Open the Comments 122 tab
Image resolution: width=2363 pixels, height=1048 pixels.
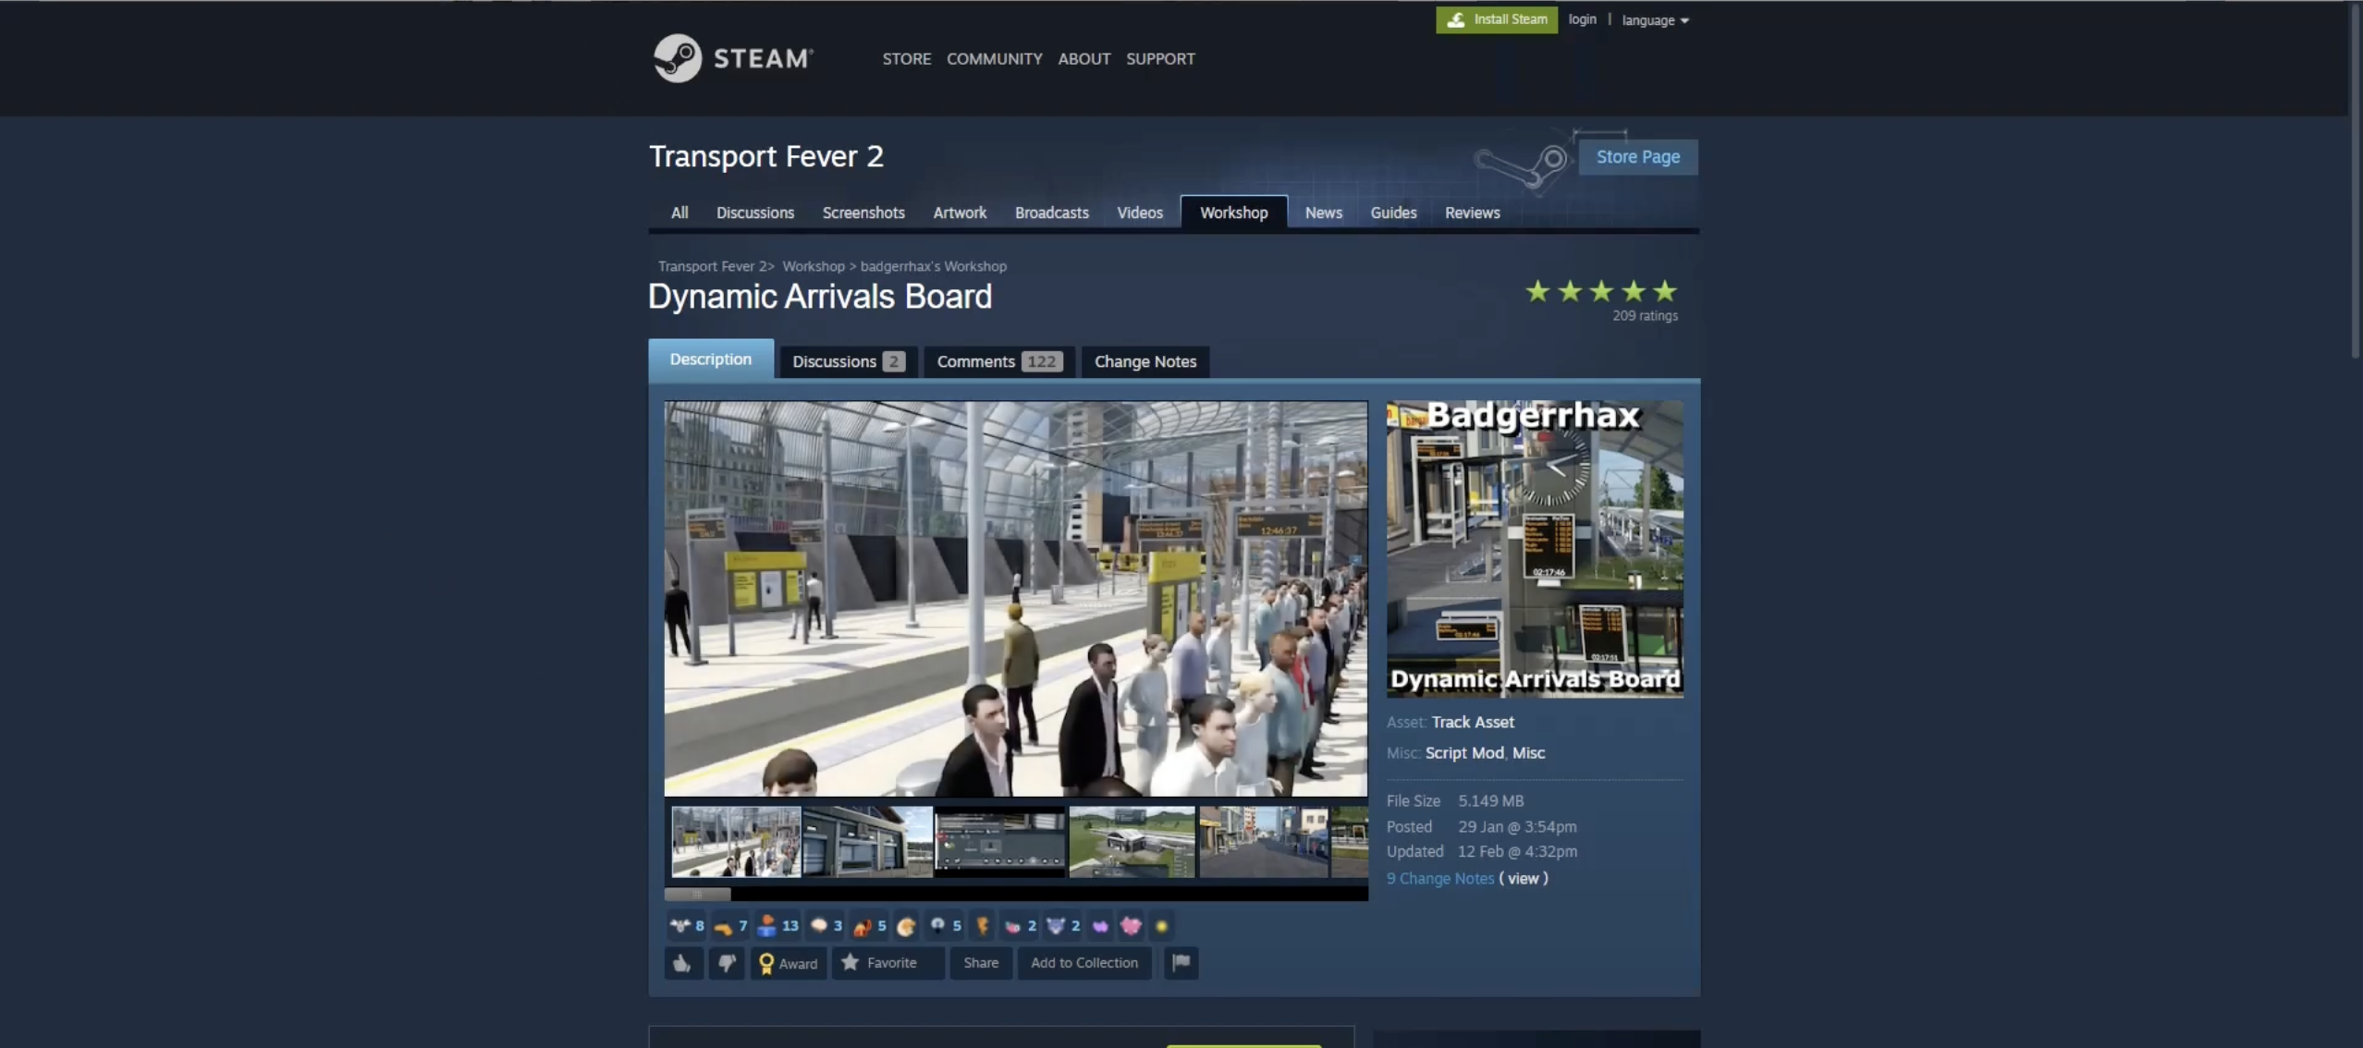click(x=998, y=361)
